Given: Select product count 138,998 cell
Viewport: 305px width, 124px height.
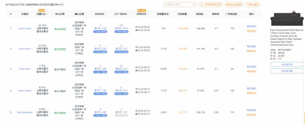Looking at the screenshot, I should click(x=201, y=28).
